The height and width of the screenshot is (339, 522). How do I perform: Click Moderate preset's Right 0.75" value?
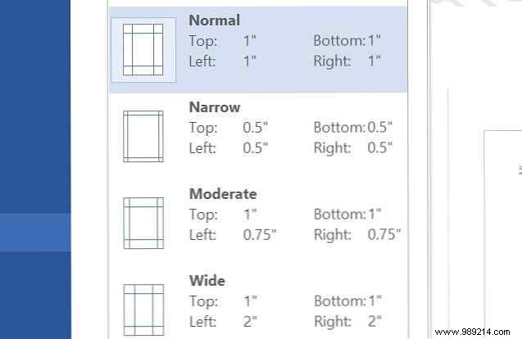(384, 234)
